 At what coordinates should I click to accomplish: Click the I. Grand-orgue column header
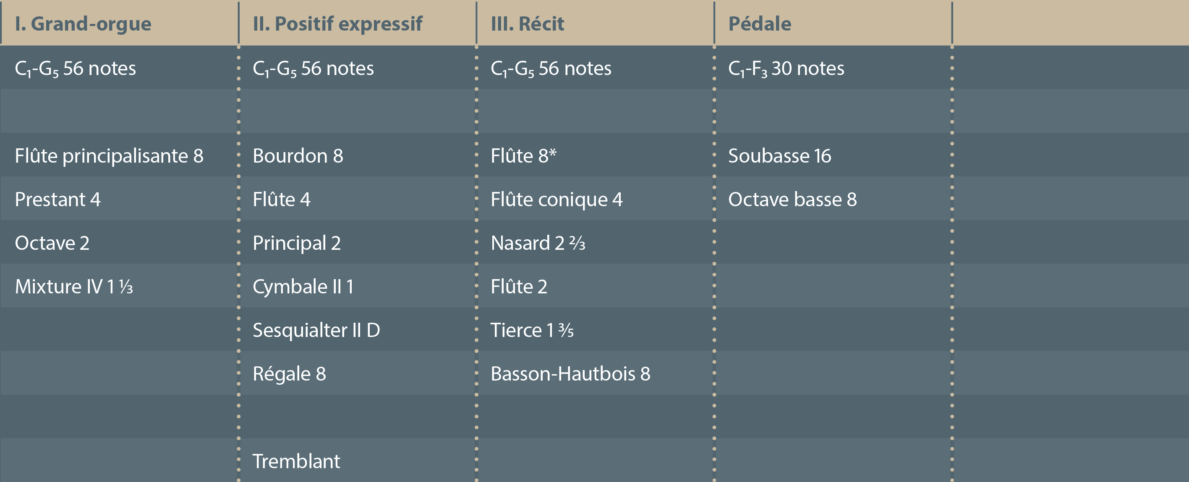(x=83, y=24)
